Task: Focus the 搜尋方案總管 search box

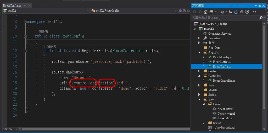Action: coord(225,18)
